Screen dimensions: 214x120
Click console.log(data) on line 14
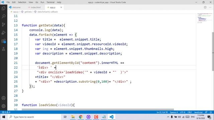[x=45, y=30]
